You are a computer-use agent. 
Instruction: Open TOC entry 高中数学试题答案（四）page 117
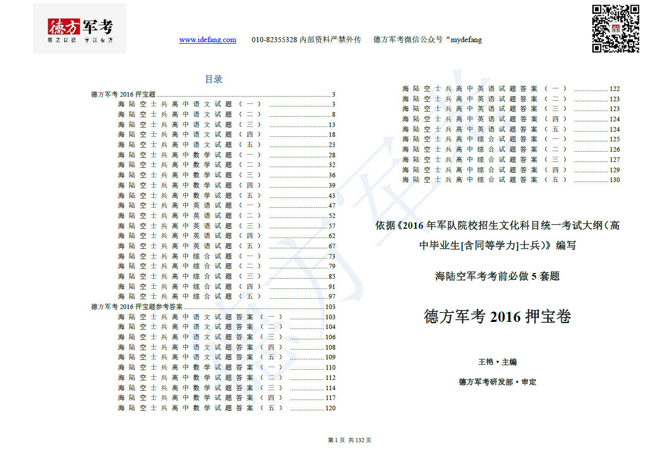coord(227,397)
